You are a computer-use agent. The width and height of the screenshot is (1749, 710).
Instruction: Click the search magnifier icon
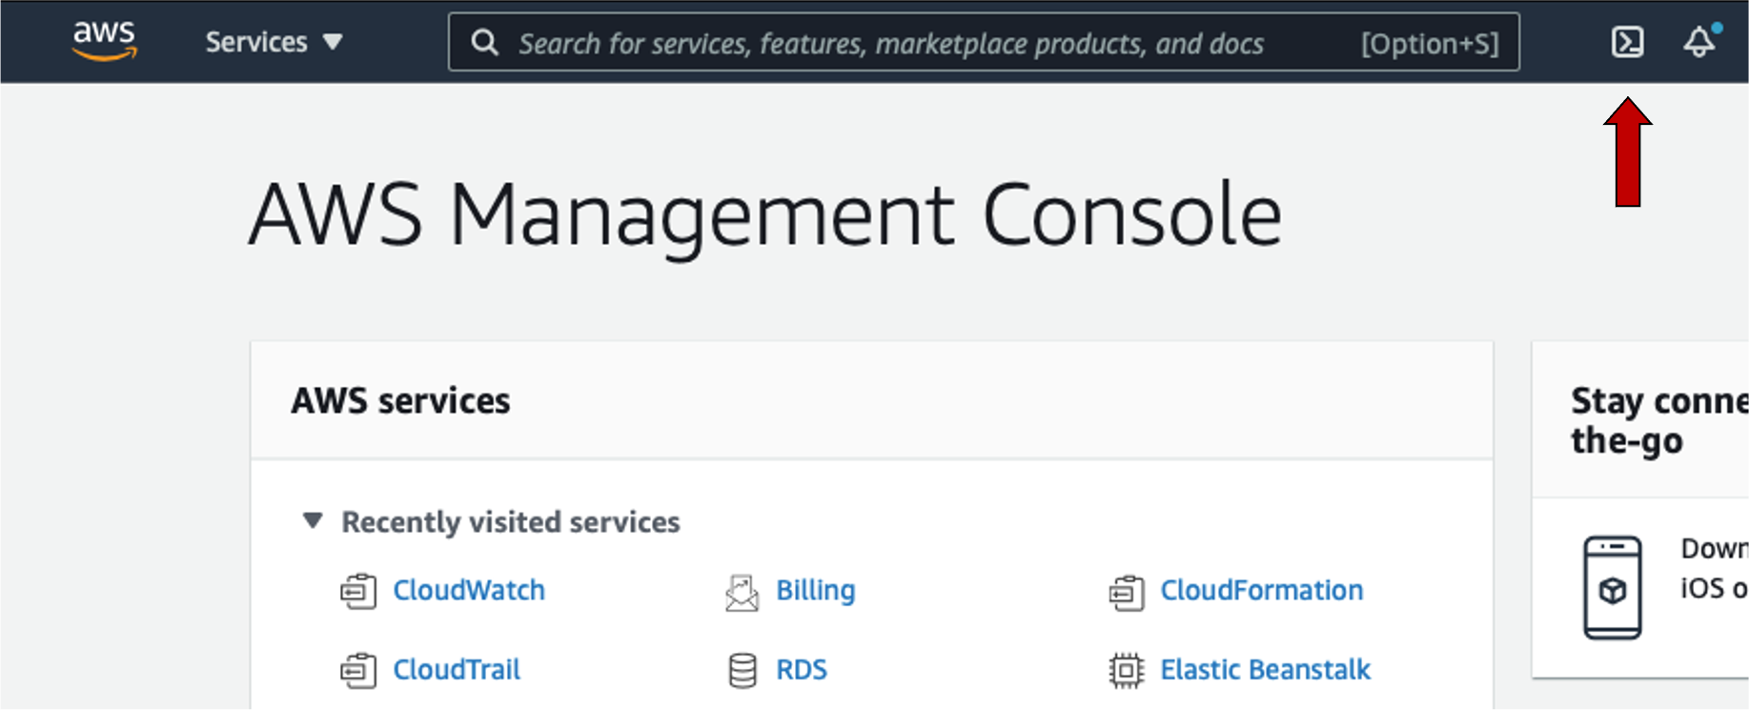click(x=485, y=43)
